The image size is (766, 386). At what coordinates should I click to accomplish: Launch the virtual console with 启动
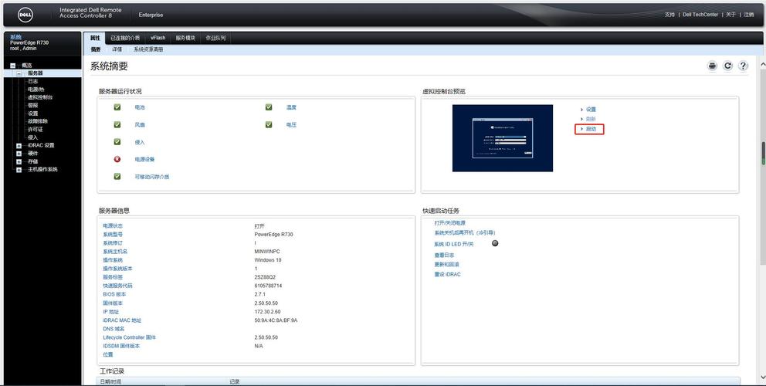click(591, 129)
